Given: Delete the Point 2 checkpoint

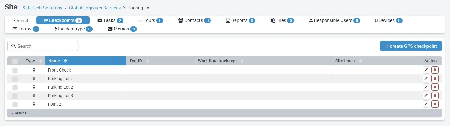Looking at the screenshot, I should click(x=435, y=104).
